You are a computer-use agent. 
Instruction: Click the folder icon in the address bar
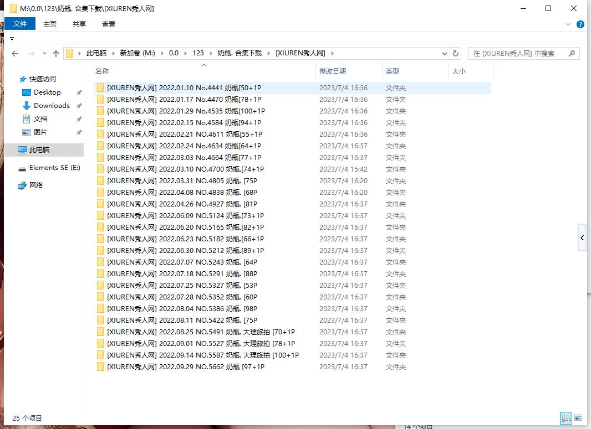point(69,54)
